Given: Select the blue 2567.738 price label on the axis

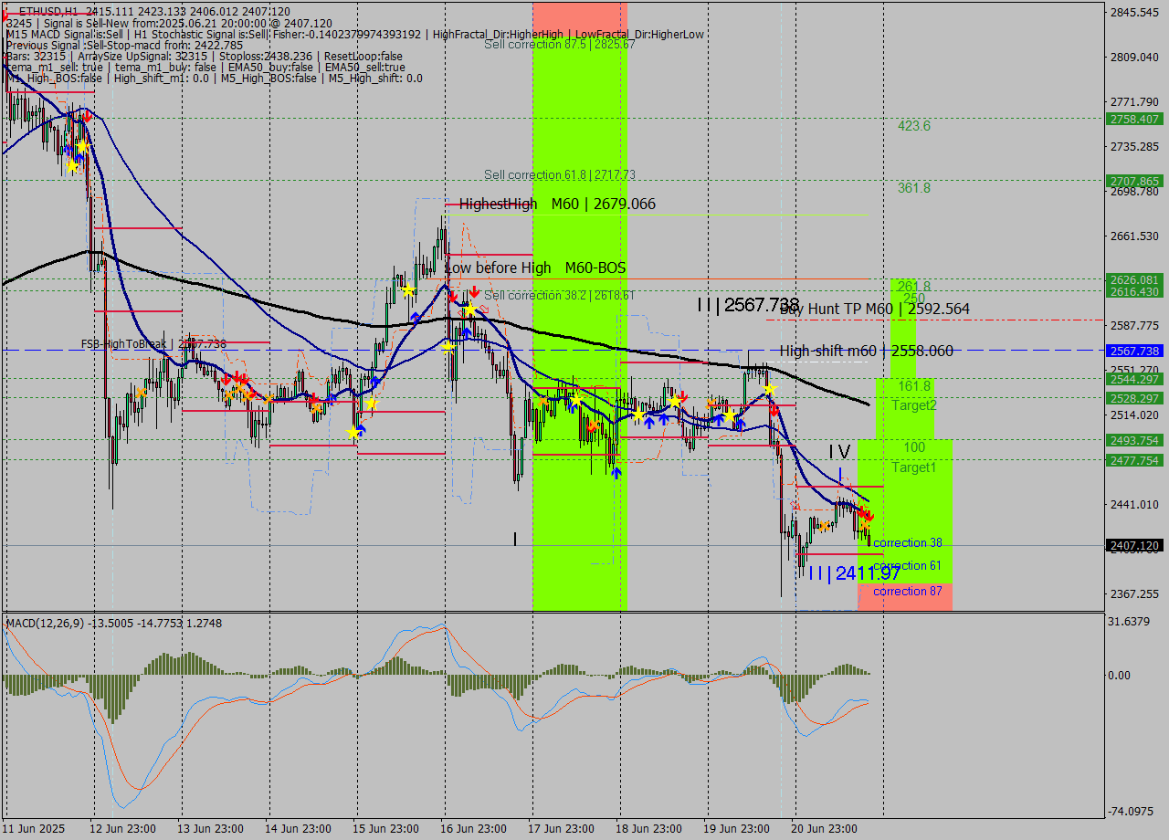Looking at the screenshot, I should [1132, 351].
